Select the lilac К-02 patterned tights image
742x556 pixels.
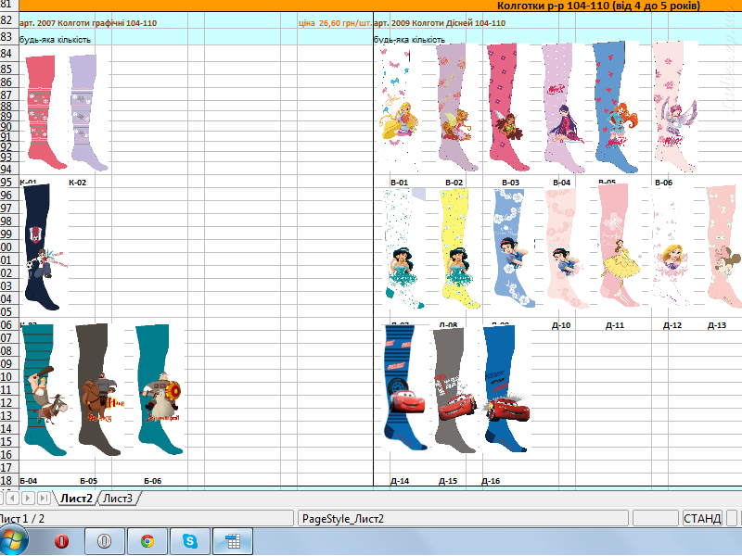87,112
